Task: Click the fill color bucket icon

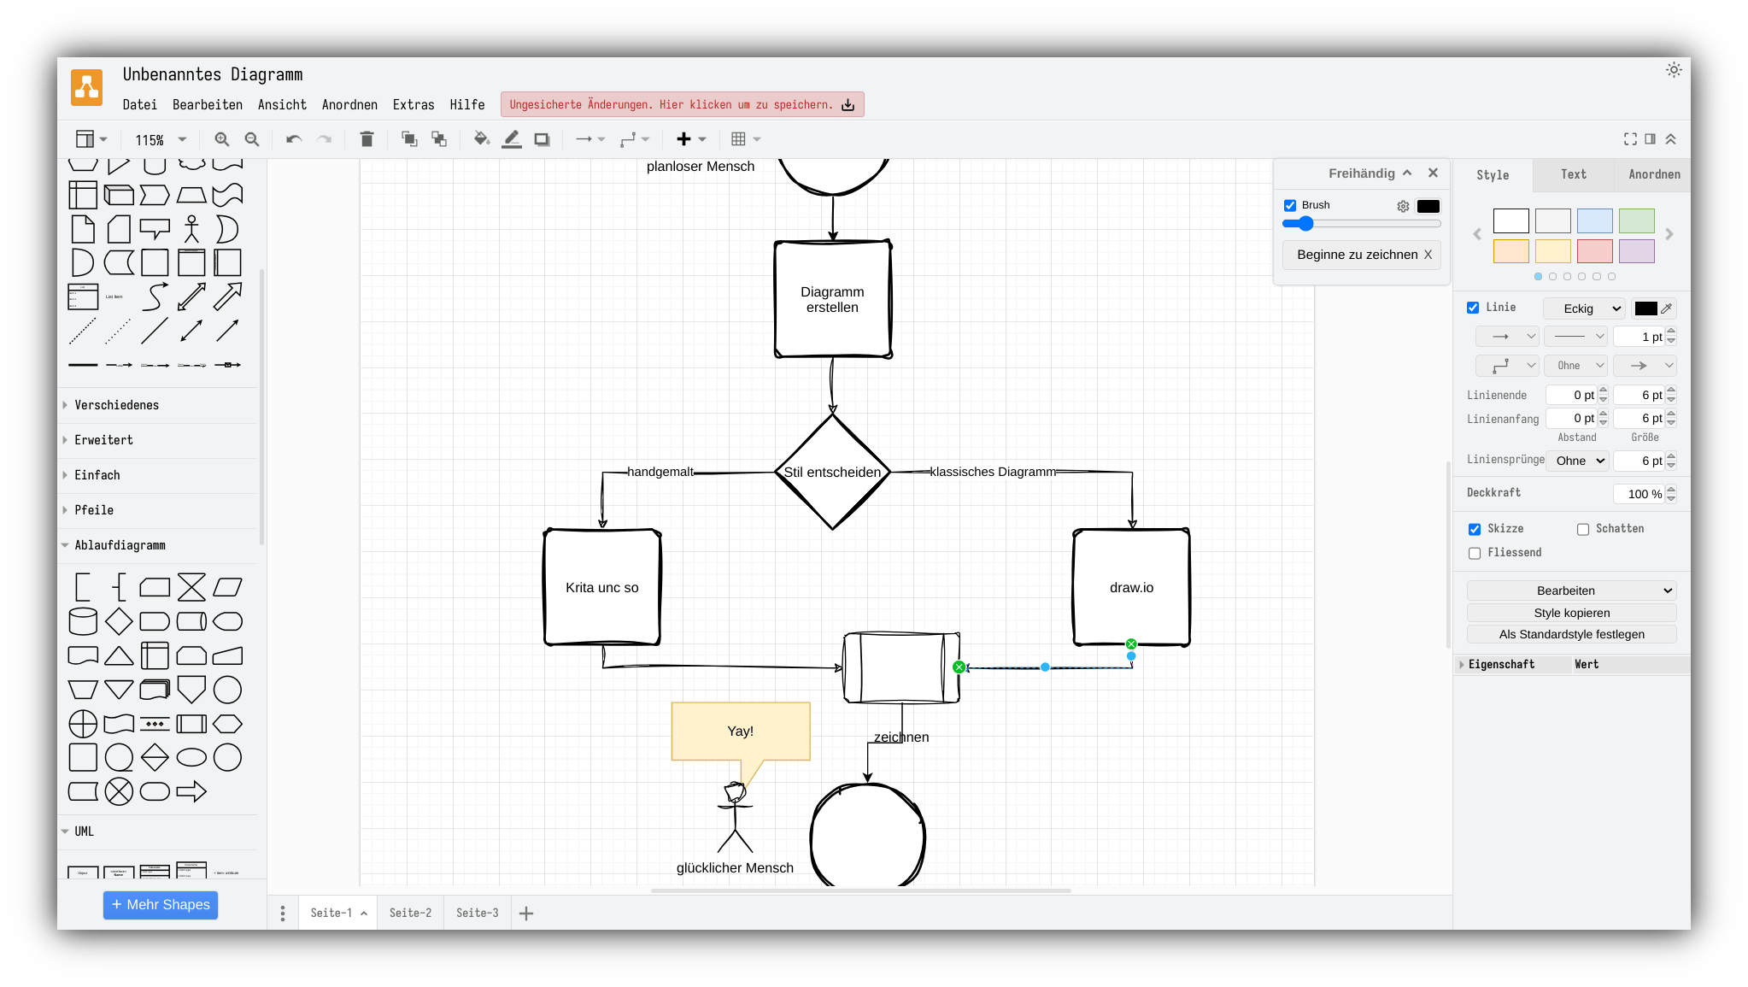Action: click(x=482, y=139)
